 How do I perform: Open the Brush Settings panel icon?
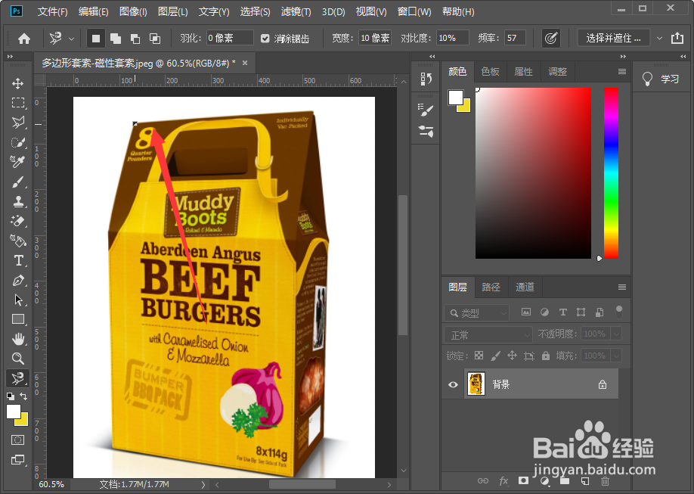click(x=426, y=110)
